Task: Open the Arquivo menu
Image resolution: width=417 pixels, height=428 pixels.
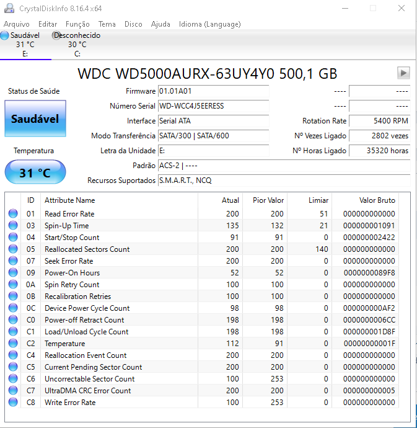Action: point(16,24)
